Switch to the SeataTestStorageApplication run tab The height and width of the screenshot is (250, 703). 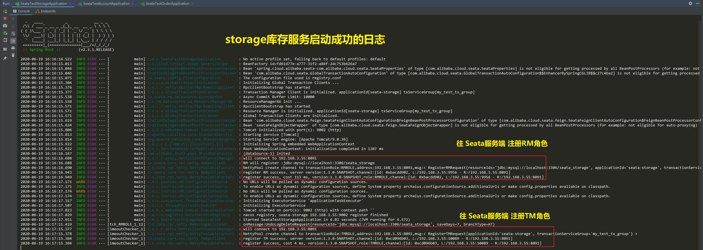click(x=44, y=4)
